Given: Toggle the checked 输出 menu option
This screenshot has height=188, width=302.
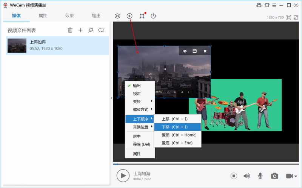Looking at the screenshot, I should [x=137, y=86].
